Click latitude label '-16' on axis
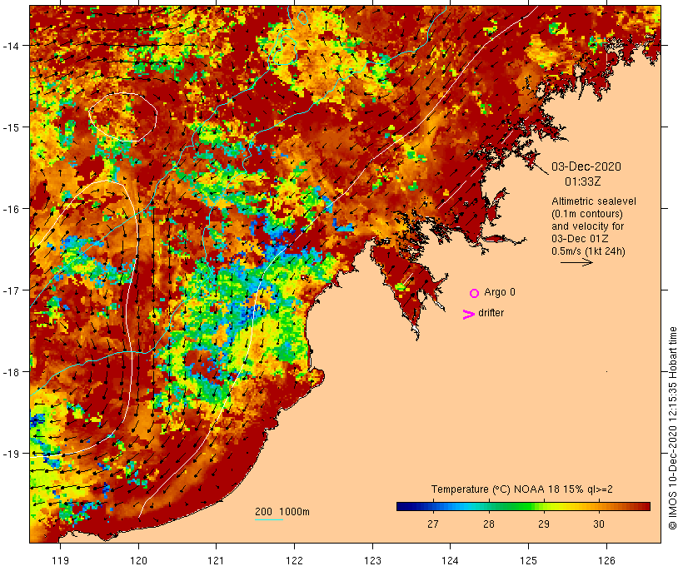This screenshot has width=683, height=566. [11, 209]
